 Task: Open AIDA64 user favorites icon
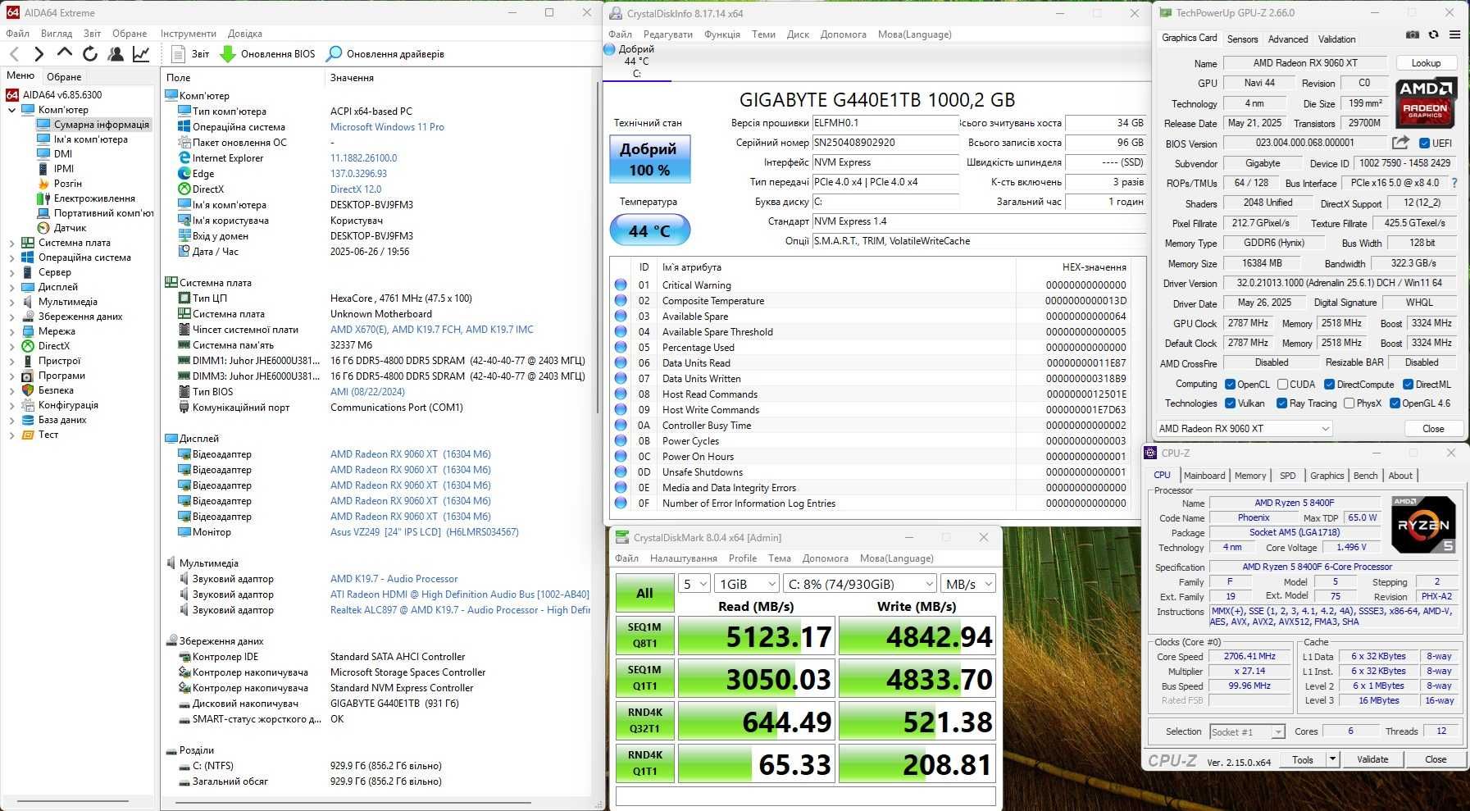coord(116,54)
